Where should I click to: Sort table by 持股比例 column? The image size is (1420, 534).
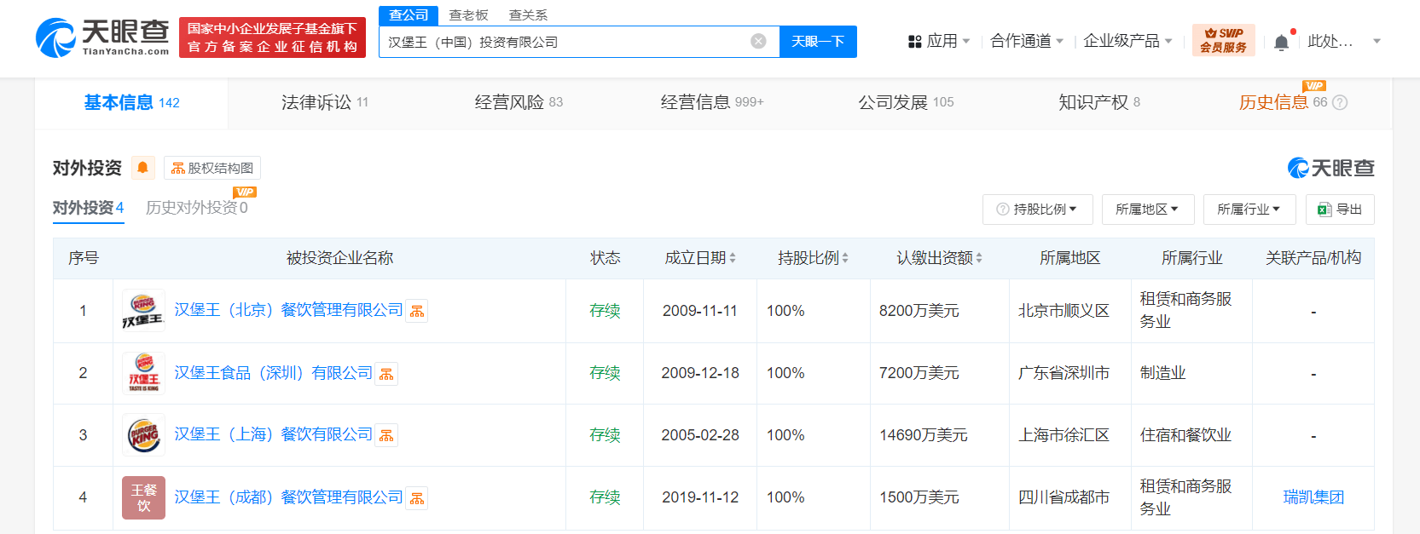coord(844,258)
